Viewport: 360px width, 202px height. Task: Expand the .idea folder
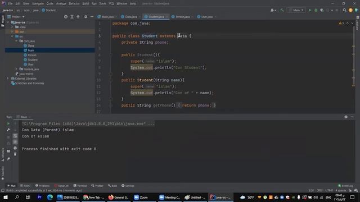[12, 27]
